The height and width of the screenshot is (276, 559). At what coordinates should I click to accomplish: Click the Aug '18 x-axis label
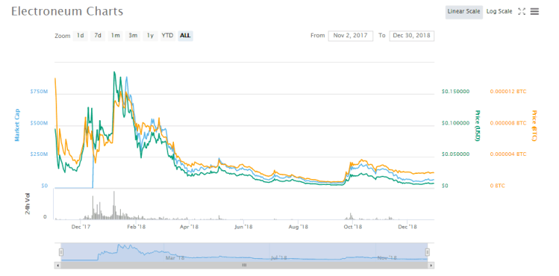(299, 227)
